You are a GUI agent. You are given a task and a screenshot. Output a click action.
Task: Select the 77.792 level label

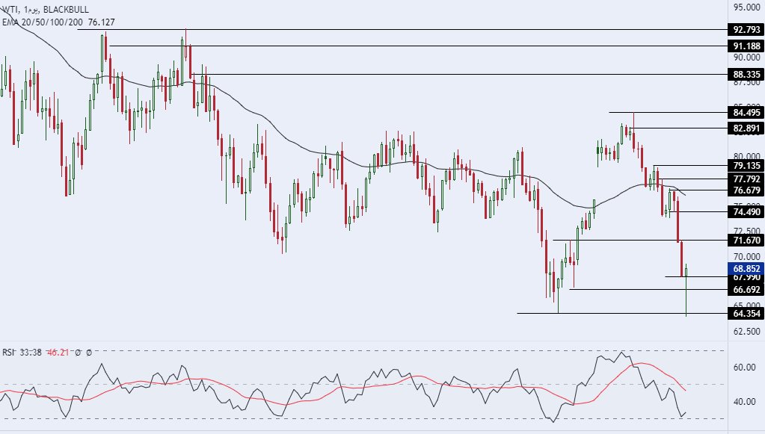click(746, 179)
